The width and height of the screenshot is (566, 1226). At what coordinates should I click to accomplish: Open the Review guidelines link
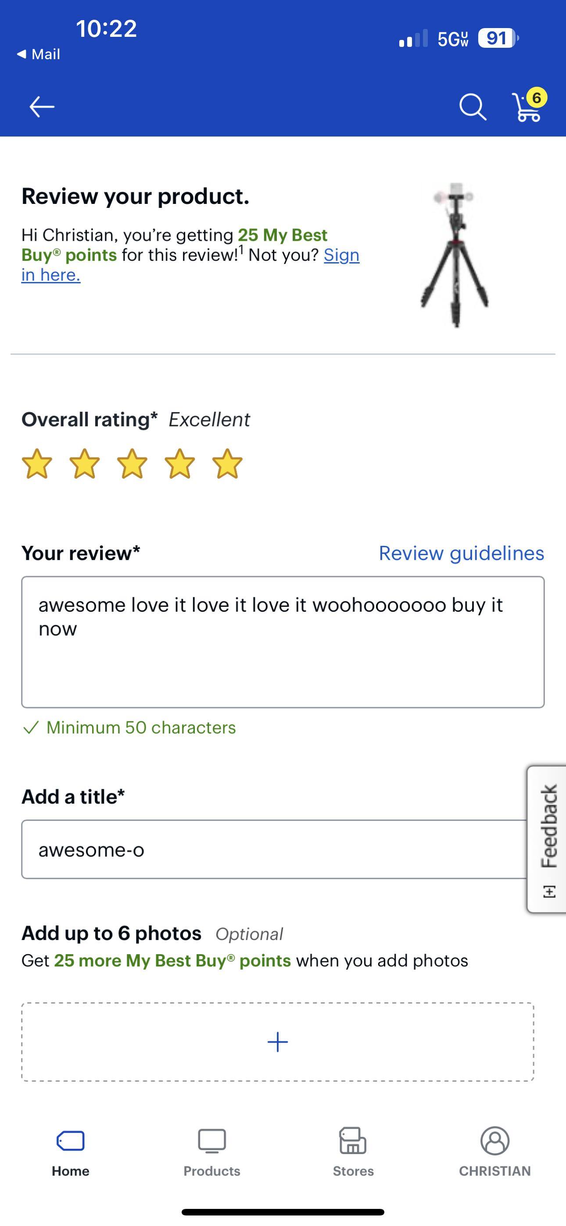pos(460,553)
